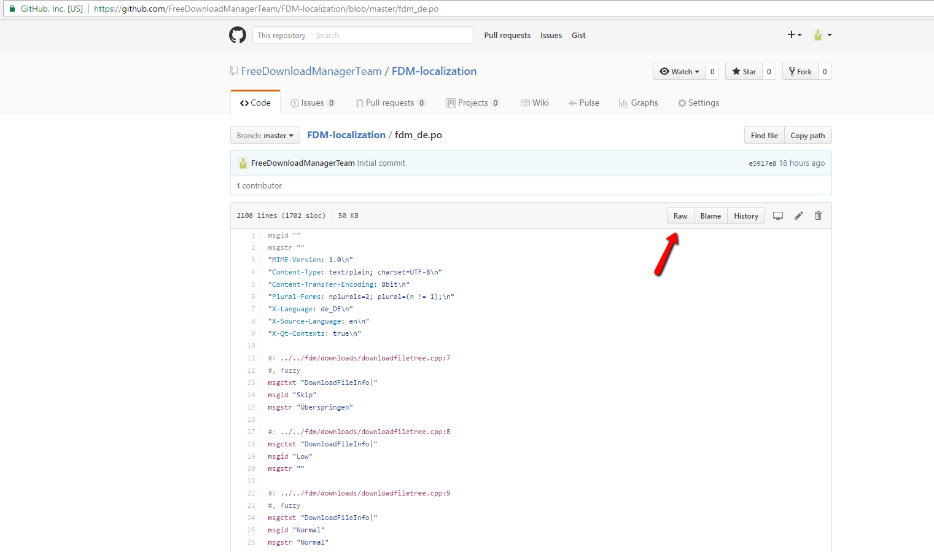Image resolution: width=934 pixels, height=552 pixels.
Task: Open the repository Pull requests tab
Action: click(x=390, y=103)
